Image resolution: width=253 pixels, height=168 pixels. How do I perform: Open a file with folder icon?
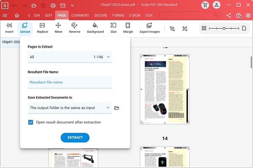coord(34,5)
